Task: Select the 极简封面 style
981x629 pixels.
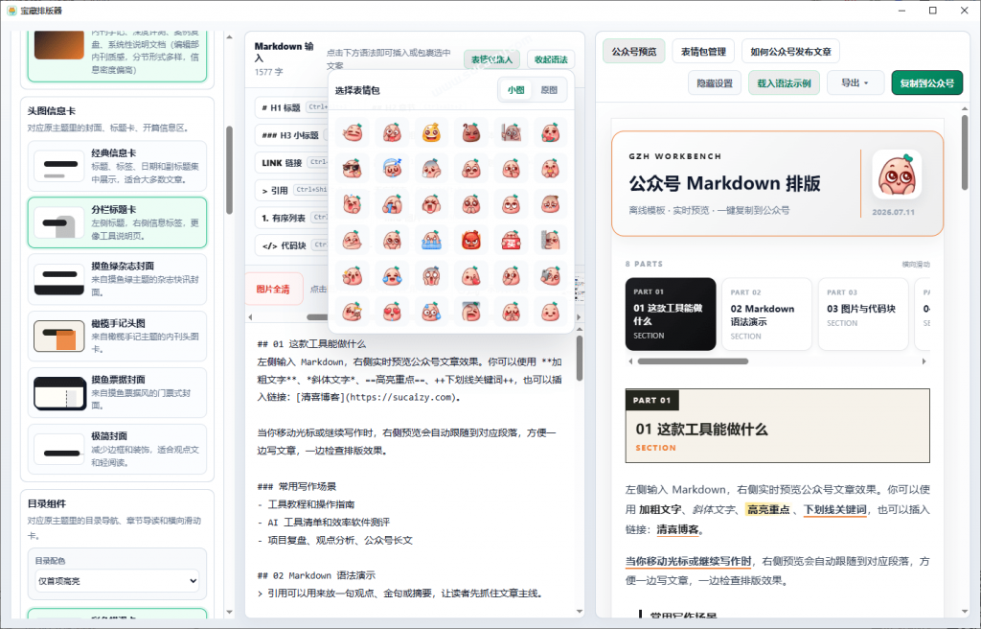Action: coord(117,449)
